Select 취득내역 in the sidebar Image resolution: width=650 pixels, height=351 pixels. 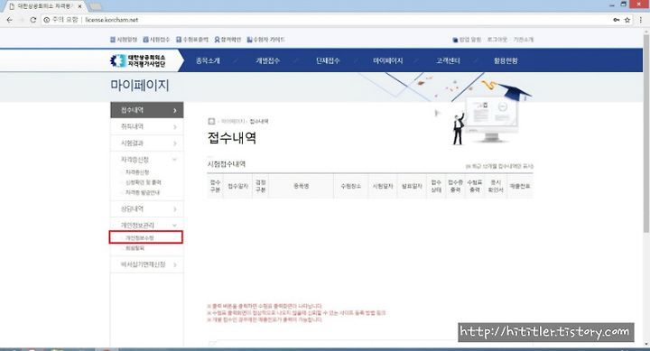[147, 127]
